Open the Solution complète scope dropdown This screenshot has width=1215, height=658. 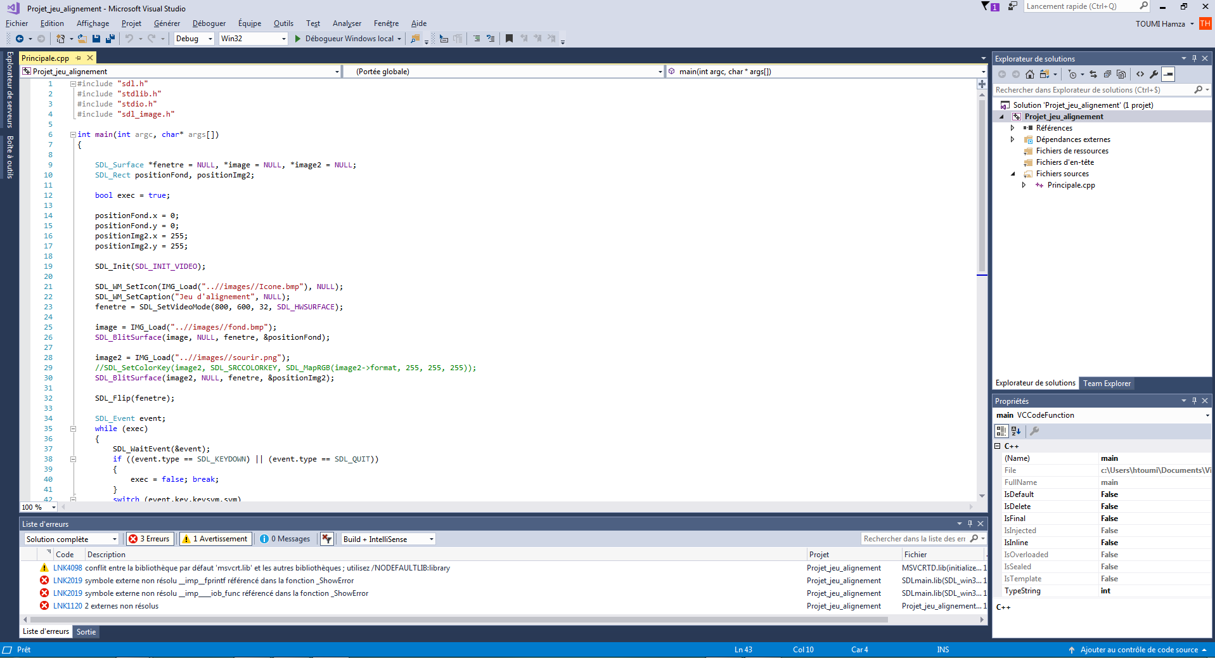pyautogui.click(x=72, y=539)
